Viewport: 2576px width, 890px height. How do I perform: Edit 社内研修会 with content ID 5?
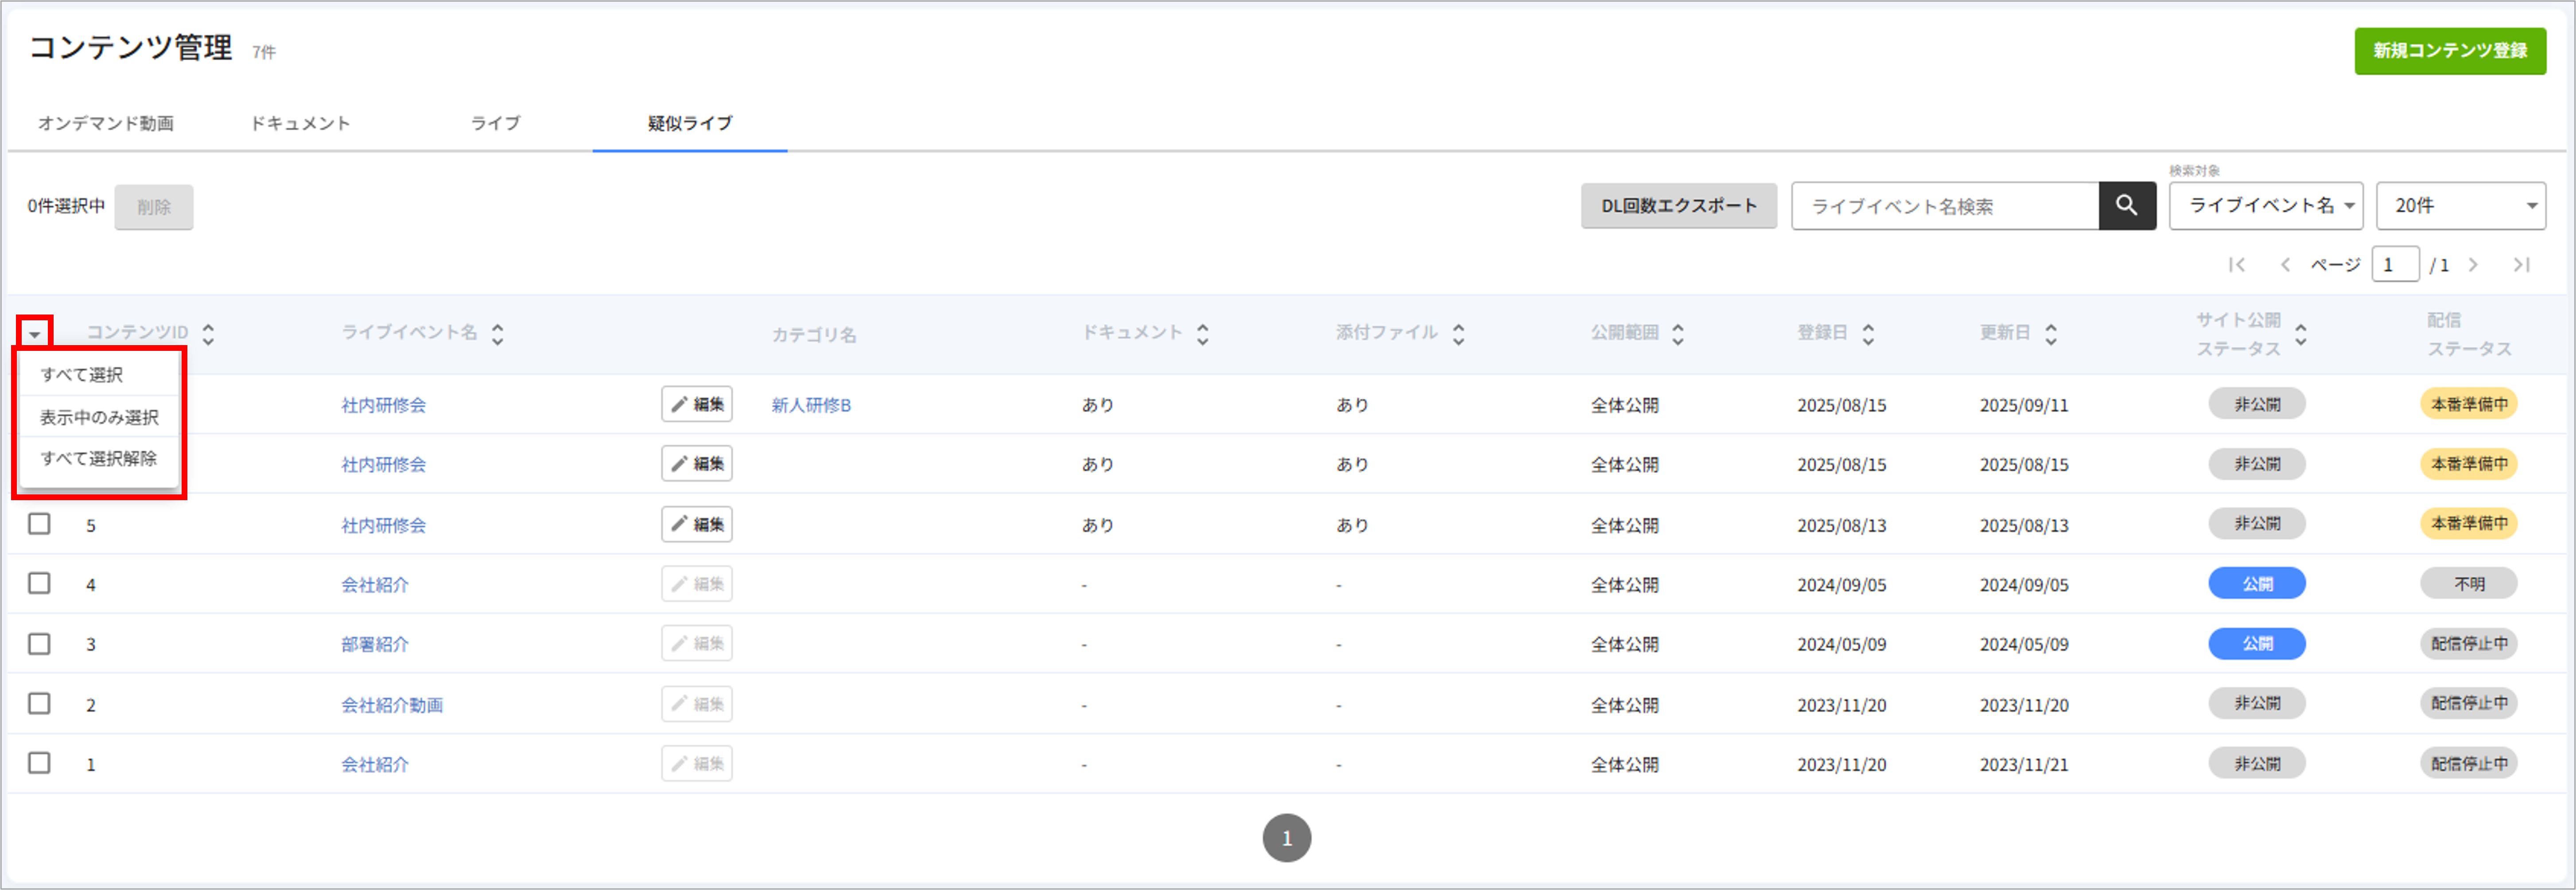coord(697,524)
